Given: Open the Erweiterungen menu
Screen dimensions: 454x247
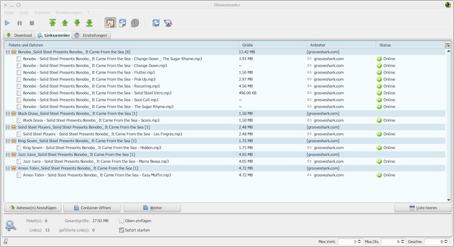Looking at the screenshot, I should coord(69,12).
